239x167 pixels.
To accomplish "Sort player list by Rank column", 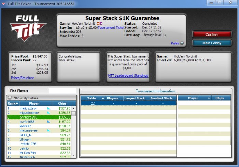I will click(13, 103).
